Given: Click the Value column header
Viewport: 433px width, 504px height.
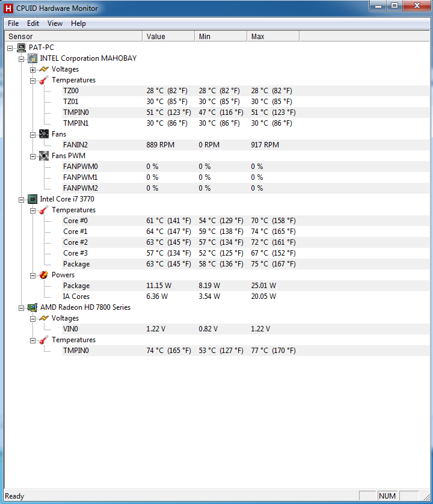Looking at the screenshot, I should pyautogui.click(x=168, y=36).
